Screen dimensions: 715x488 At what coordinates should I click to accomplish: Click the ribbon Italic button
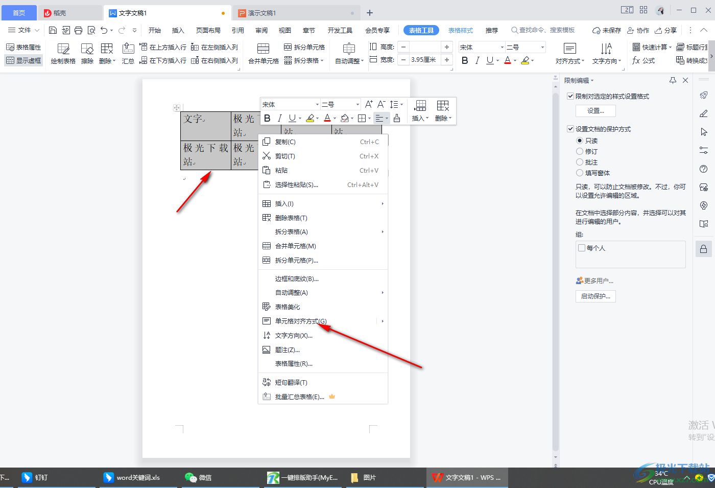pos(477,60)
